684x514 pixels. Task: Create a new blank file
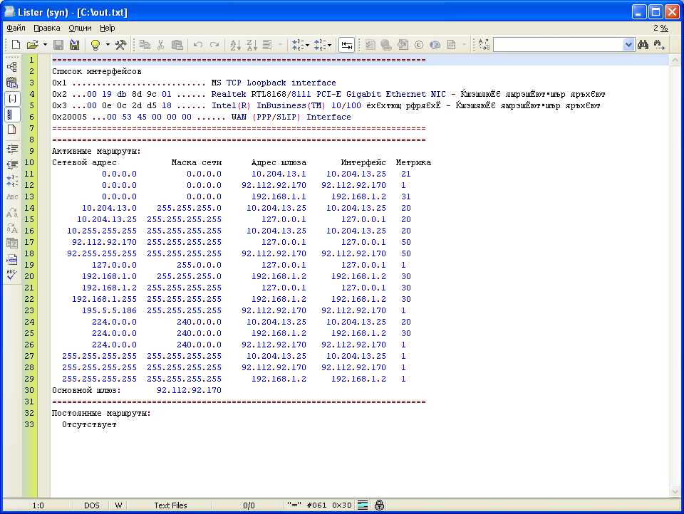(x=16, y=44)
